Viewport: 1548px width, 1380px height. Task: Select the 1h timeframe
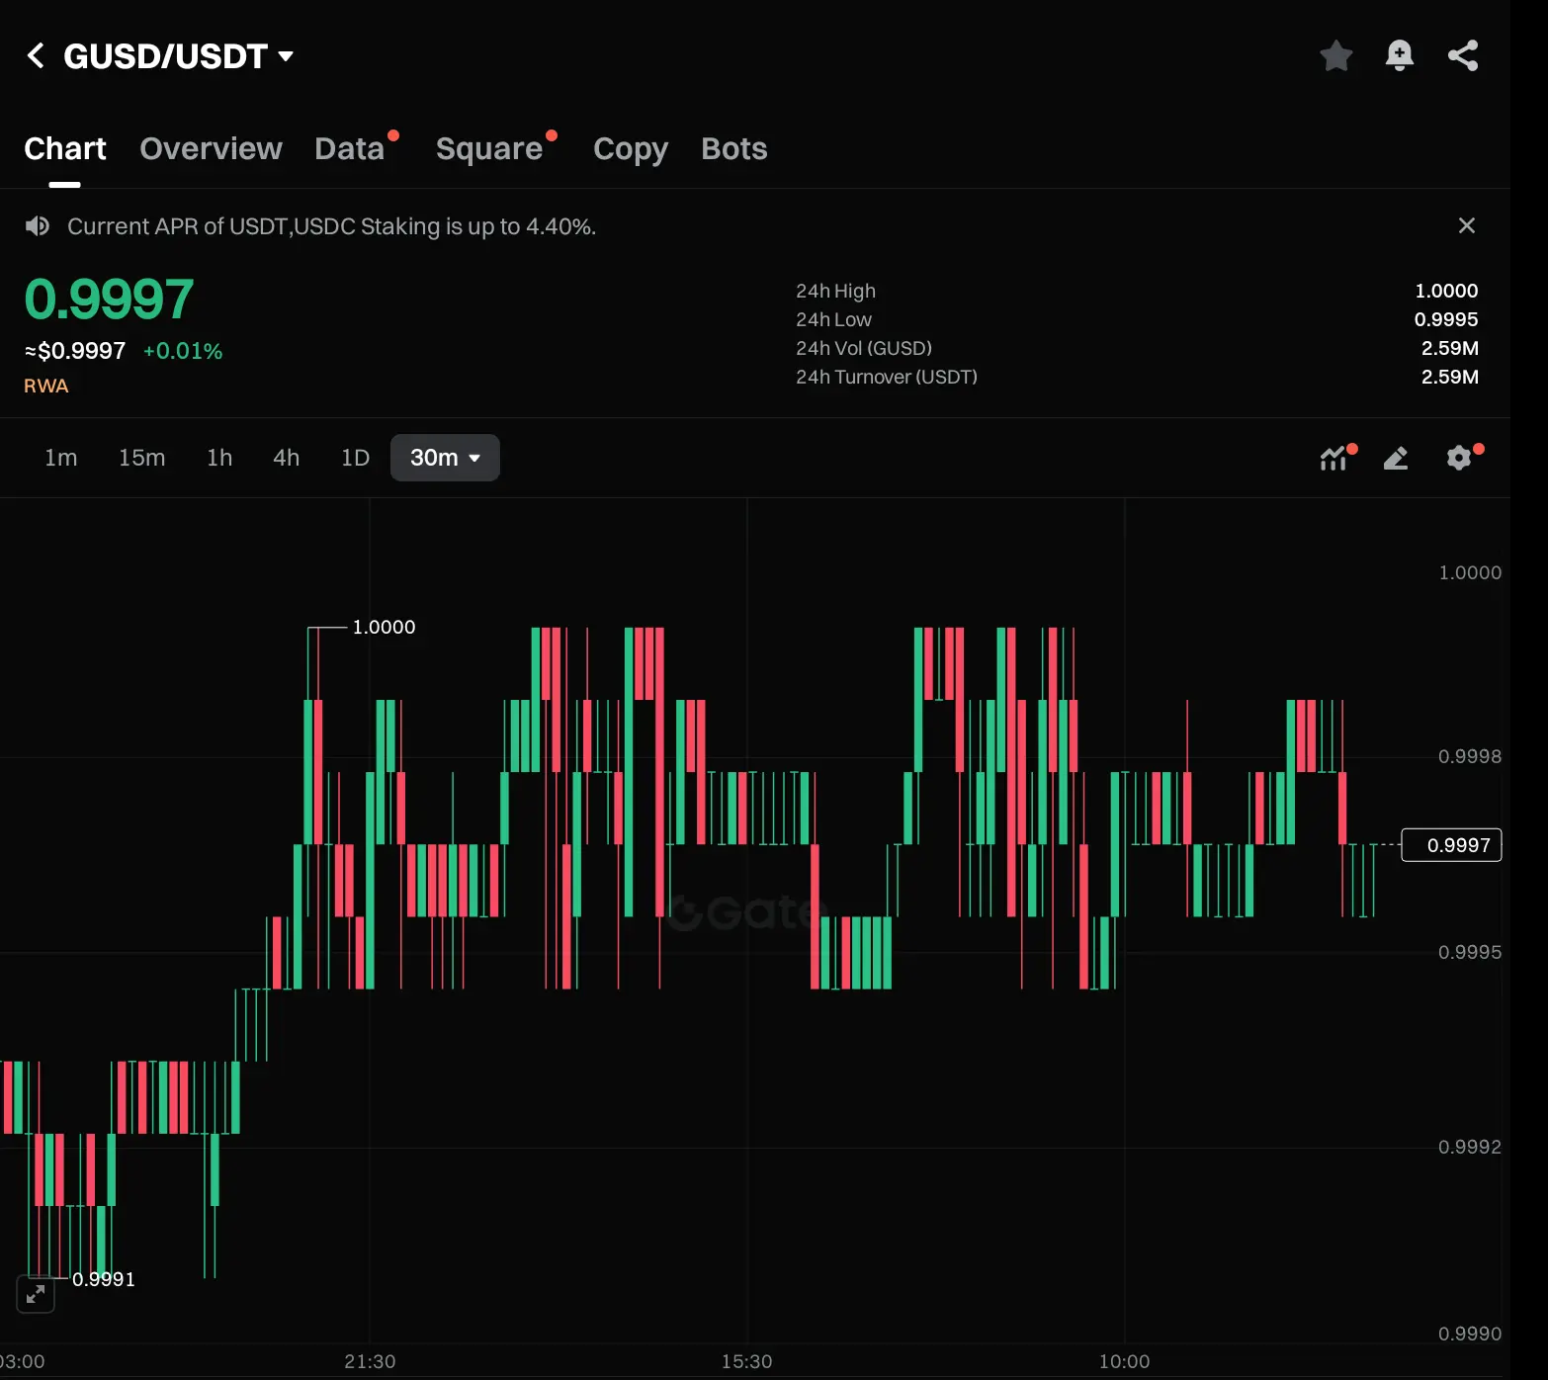coord(219,458)
